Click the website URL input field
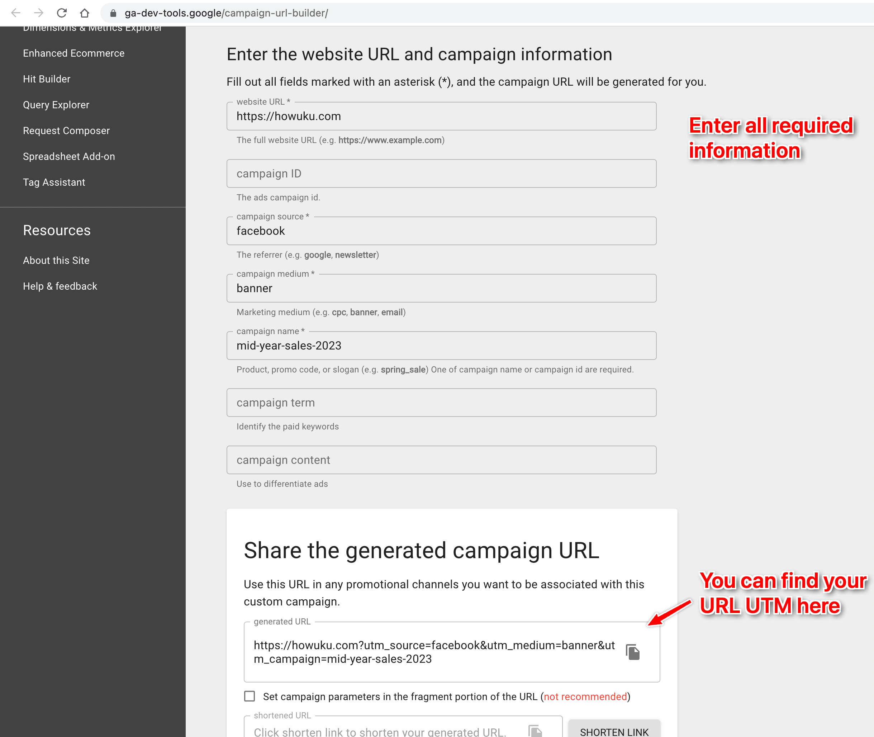This screenshot has height=737, width=874. (x=441, y=116)
